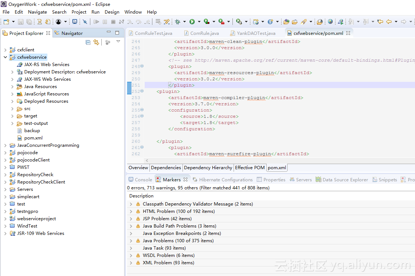Collapse code fold at line 248

coord(142,66)
